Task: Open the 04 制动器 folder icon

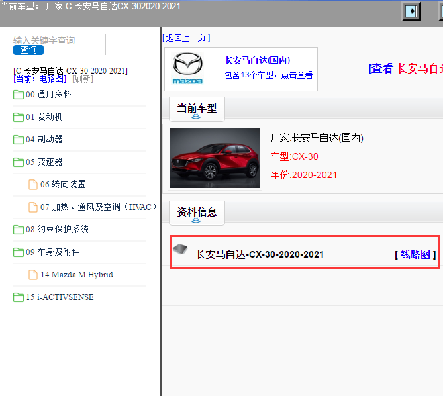Action: pos(19,139)
